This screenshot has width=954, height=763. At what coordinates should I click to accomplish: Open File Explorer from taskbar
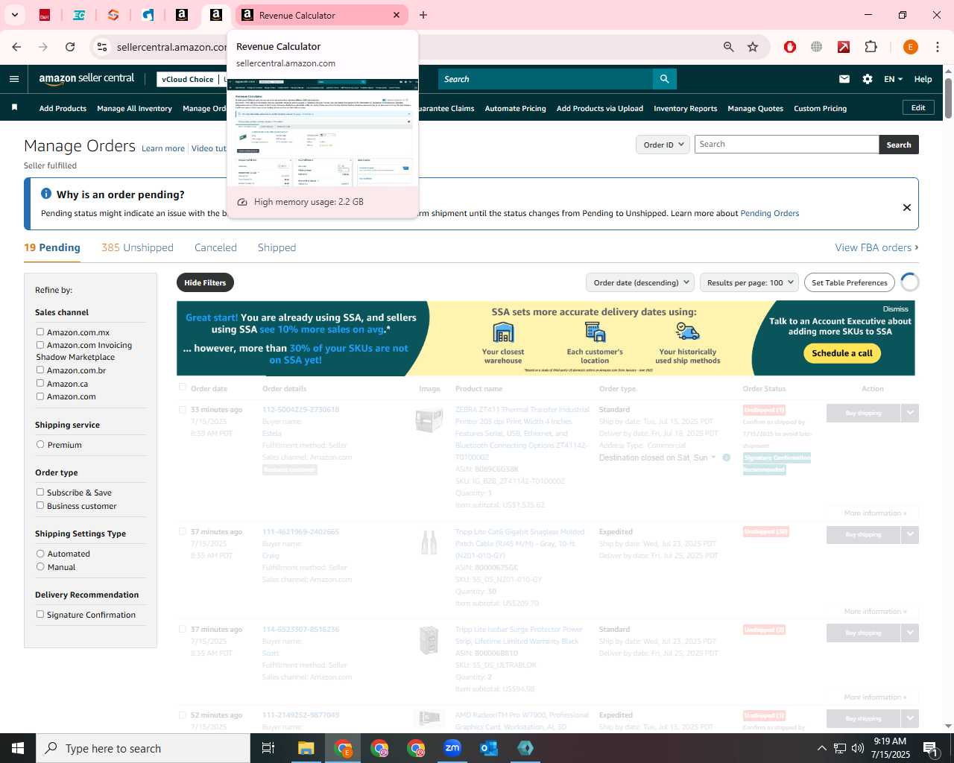[x=306, y=748]
